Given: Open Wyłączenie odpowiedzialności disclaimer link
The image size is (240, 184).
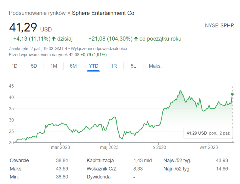Looking at the screenshot, I should click(x=99, y=49).
